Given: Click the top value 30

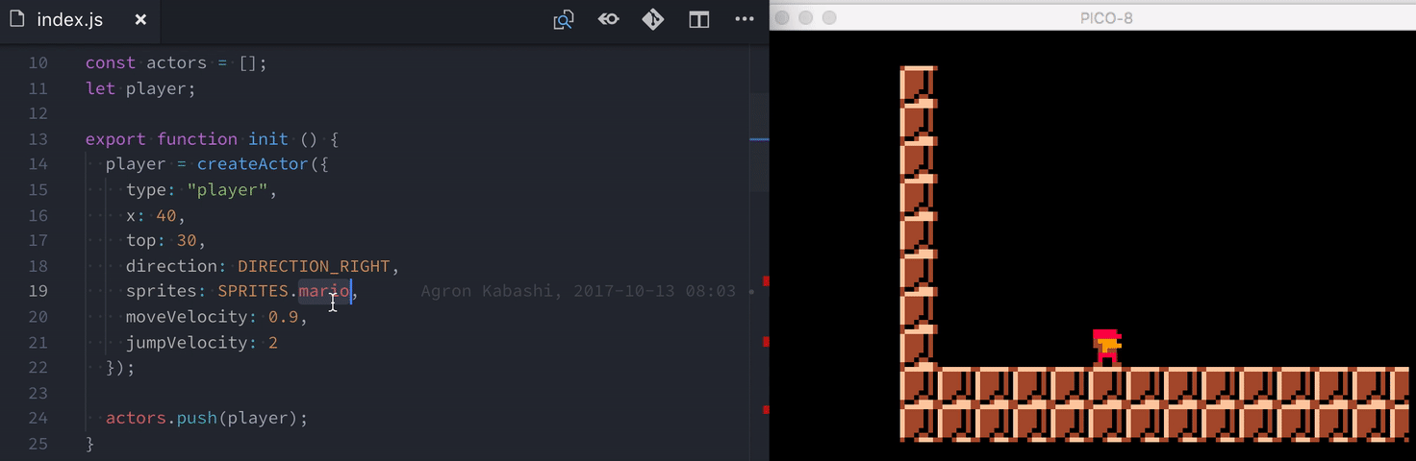Looking at the screenshot, I should (186, 240).
